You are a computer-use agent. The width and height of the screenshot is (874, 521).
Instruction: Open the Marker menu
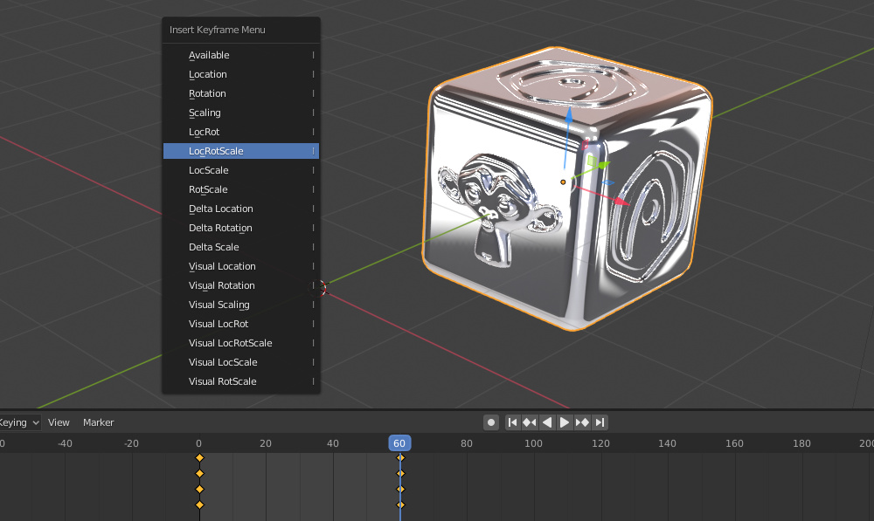pos(98,422)
